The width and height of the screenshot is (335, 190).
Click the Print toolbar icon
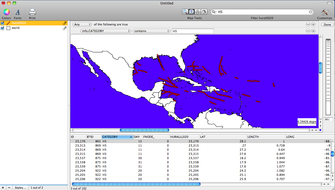tap(32, 12)
